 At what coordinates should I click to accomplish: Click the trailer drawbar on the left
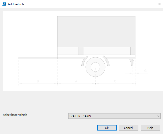tap(38, 58)
